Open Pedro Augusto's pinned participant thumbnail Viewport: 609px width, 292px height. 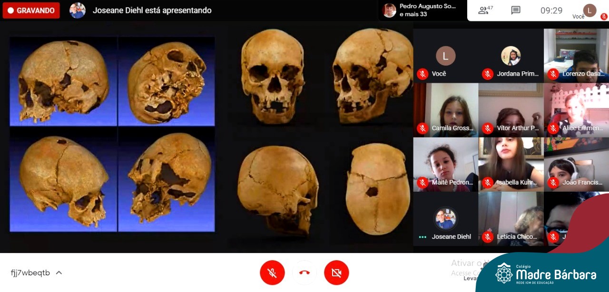pos(389,10)
